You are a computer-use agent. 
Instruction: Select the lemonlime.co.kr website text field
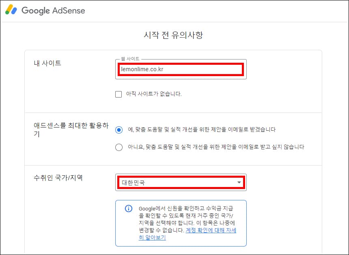tap(181, 69)
